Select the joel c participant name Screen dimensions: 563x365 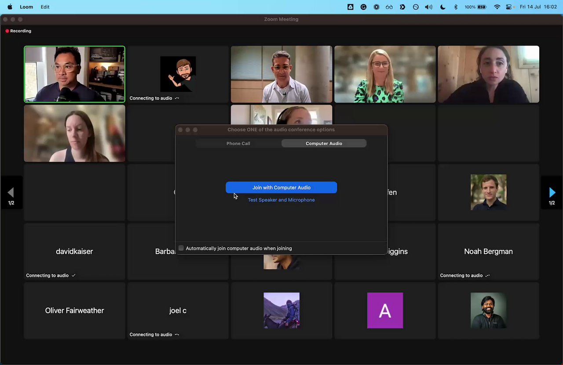178,311
